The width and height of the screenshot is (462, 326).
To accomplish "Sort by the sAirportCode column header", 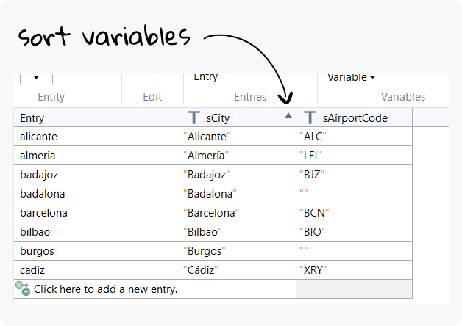I will [355, 117].
